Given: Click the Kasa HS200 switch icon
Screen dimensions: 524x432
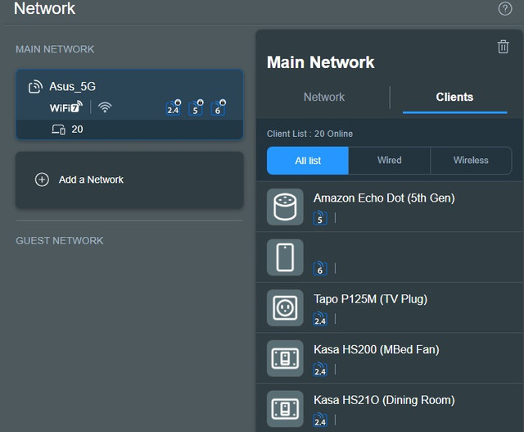Looking at the screenshot, I should point(285,358).
